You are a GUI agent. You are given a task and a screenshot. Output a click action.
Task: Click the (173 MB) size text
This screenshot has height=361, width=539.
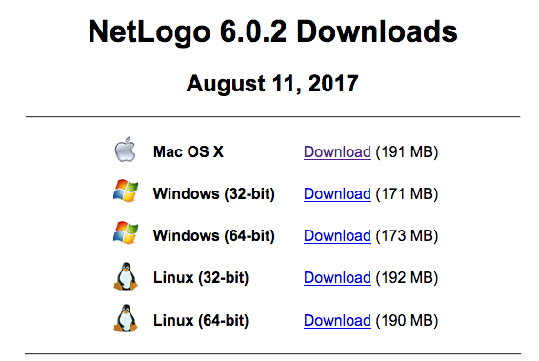(407, 236)
